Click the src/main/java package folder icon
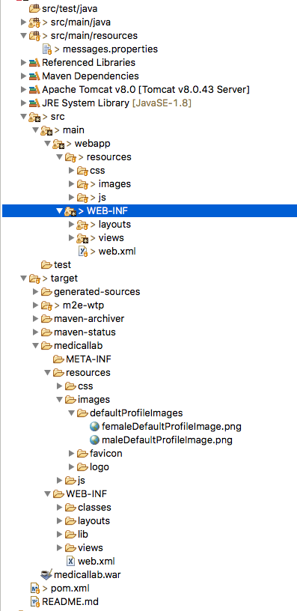 click(x=34, y=22)
